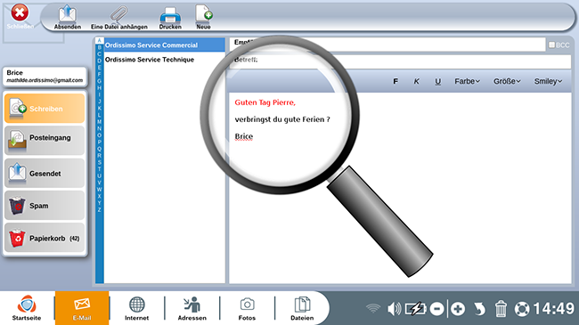Expand the Größe size dropdown

click(x=507, y=81)
